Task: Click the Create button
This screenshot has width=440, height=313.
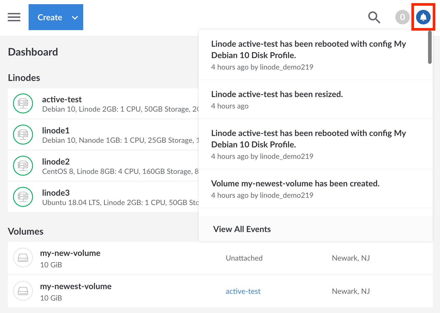Action: click(50, 17)
